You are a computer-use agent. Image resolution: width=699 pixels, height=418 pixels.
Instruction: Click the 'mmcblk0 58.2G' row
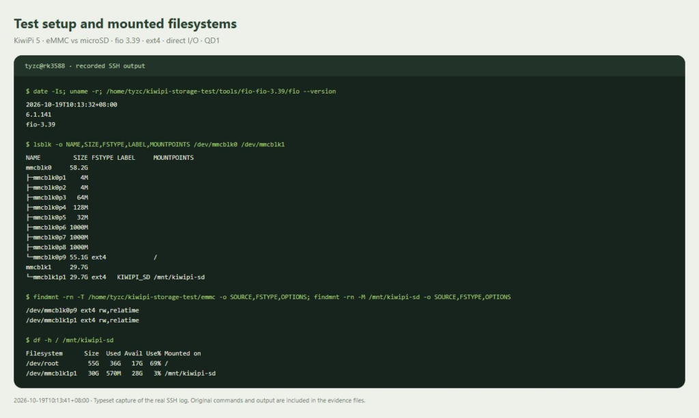coord(57,168)
